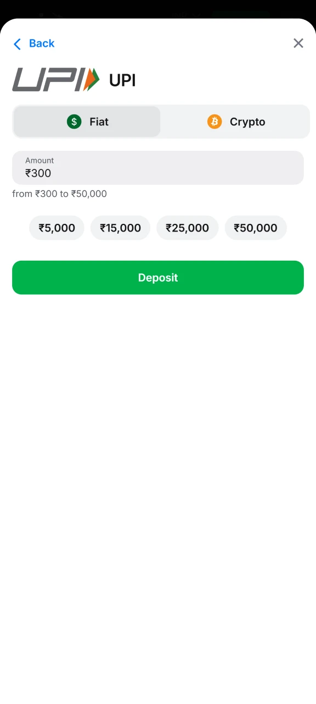Click the 'from ₹300 to ₹50,000' range hint
Image resolution: width=316 pixels, height=704 pixels.
[59, 194]
